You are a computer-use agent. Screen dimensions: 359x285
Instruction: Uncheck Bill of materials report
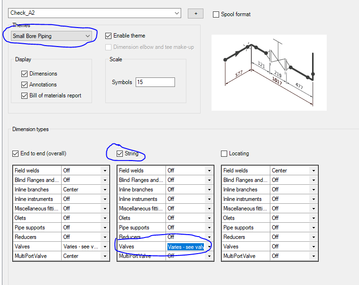tap(24, 95)
